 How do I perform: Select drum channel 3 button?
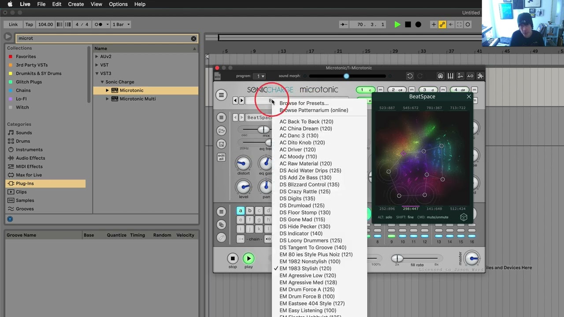(x=428, y=90)
